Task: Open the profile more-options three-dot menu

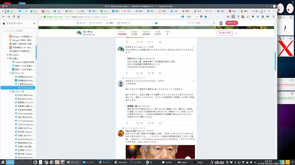Action: [x=236, y=33]
